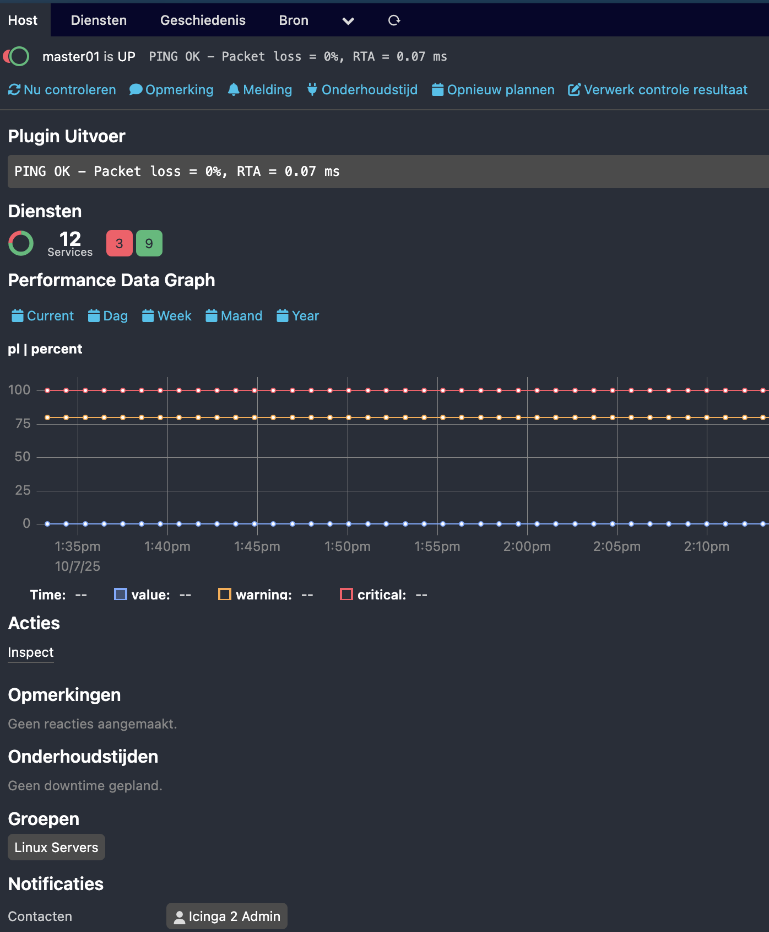
Task: Open the Bron tab
Action: [x=294, y=20]
